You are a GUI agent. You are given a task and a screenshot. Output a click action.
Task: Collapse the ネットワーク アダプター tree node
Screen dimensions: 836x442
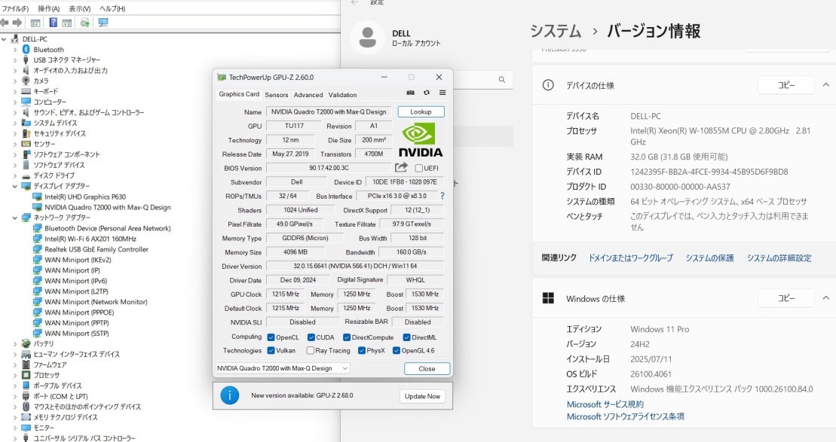point(15,218)
